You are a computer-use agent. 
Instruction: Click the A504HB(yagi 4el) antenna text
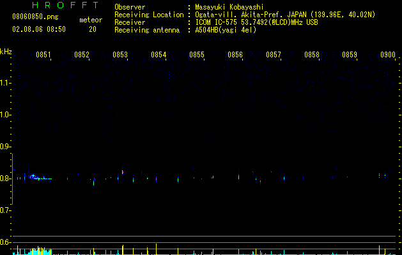click(x=226, y=30)
